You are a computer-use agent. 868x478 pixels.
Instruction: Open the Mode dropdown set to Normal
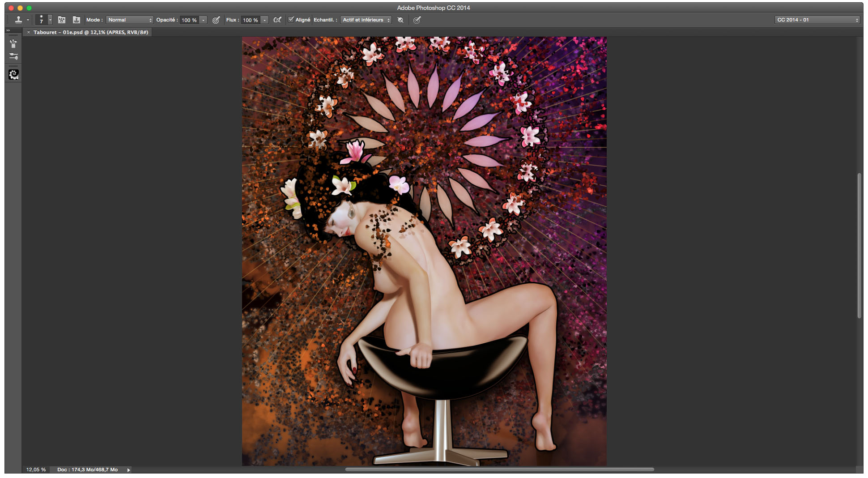pyautogui.click(x=130, y=20)
